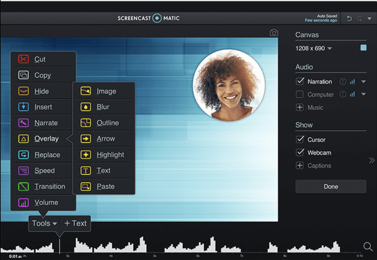Click the orange Hide eye icon

[x=23, y=91]
